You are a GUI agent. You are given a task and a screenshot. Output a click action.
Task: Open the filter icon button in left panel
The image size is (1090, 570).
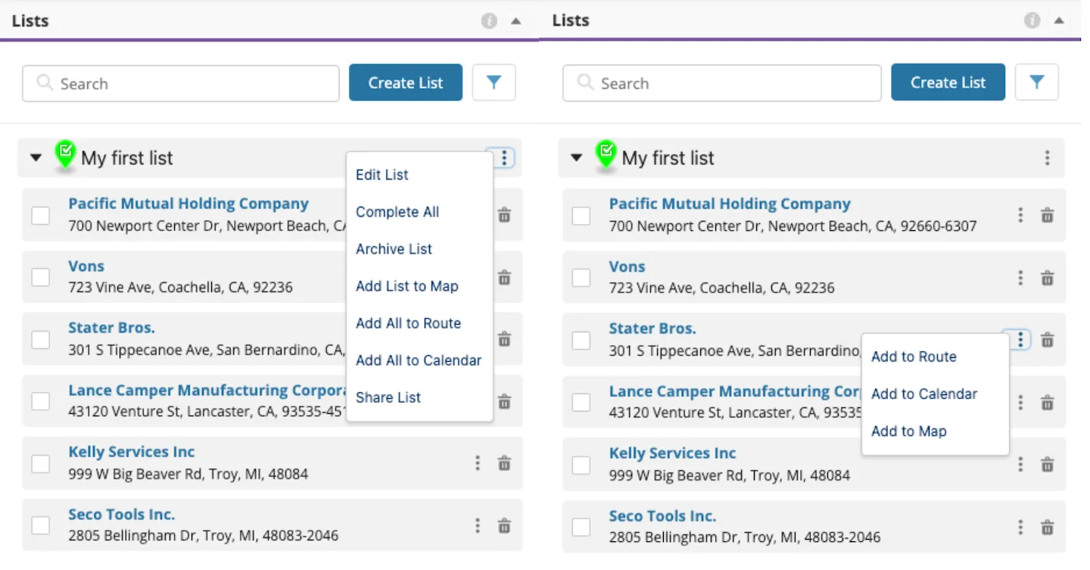tap(494, 83)
